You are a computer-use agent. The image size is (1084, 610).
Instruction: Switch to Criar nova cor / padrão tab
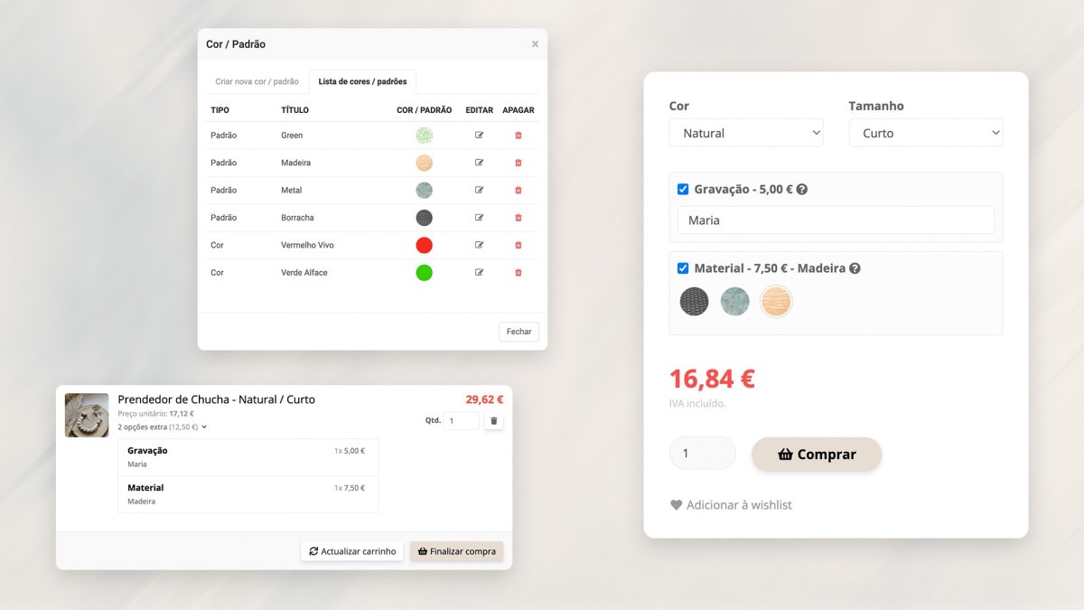(257, 81)
